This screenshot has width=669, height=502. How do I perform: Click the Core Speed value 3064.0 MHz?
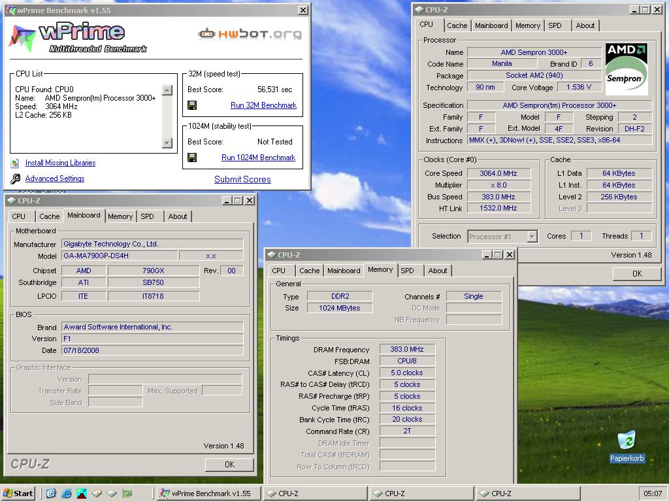pyautogui.click(x=498, y=173)
